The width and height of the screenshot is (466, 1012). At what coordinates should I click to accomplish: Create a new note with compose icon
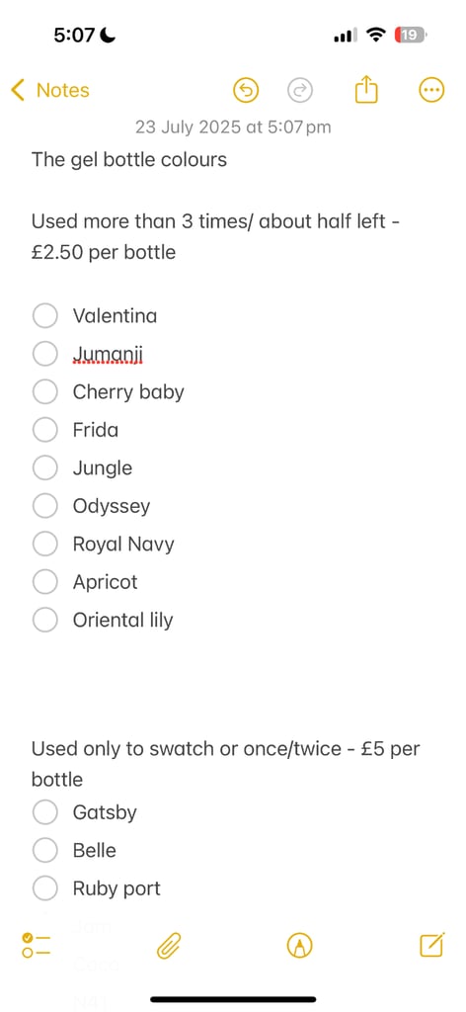(431, 945)
